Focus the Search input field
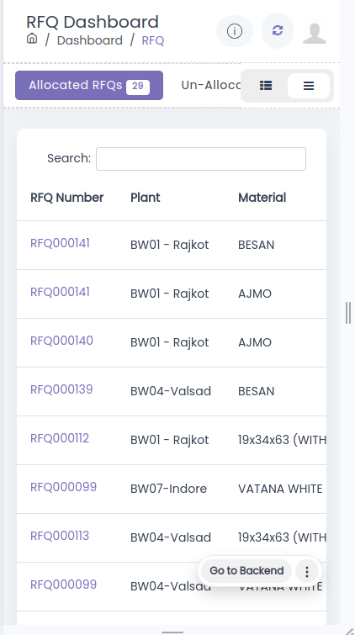355x635 pixels. 201,159
